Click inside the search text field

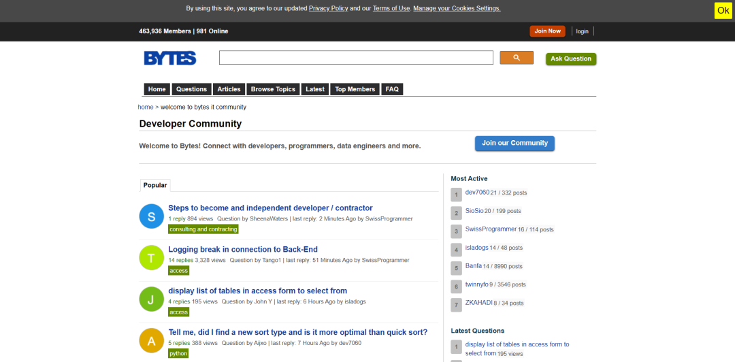pos(356,58)
